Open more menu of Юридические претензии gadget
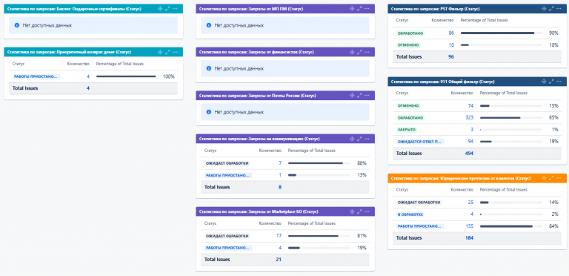The width and height of the screenshot is (569, 276). tap(559, 178)
